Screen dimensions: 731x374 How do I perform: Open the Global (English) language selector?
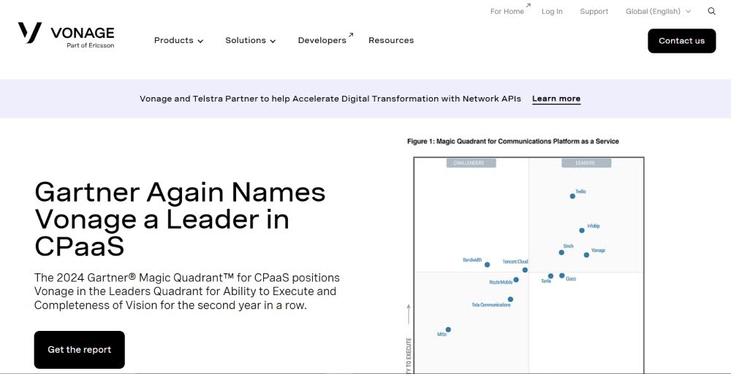[x=657, y=12]
